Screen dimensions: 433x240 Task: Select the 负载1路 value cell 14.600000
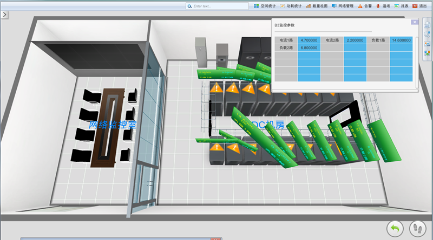(x=401, y=40)
